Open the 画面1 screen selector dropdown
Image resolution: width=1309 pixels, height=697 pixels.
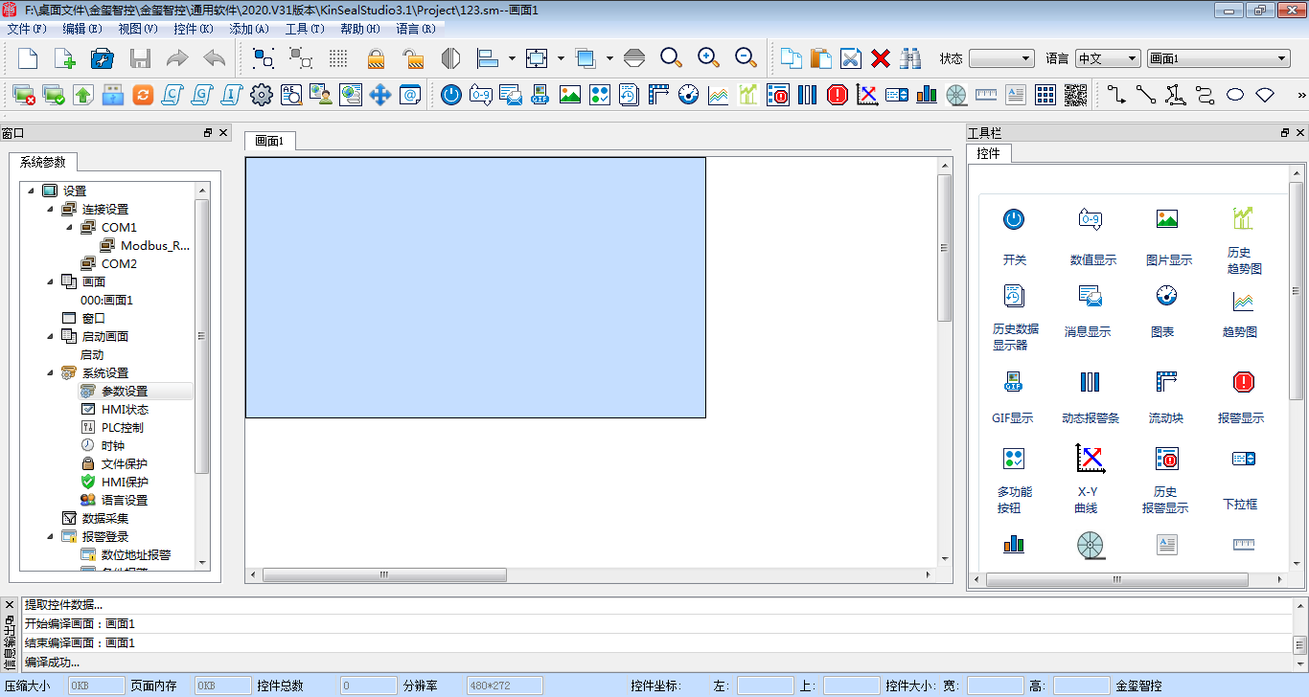(1218, 58)
